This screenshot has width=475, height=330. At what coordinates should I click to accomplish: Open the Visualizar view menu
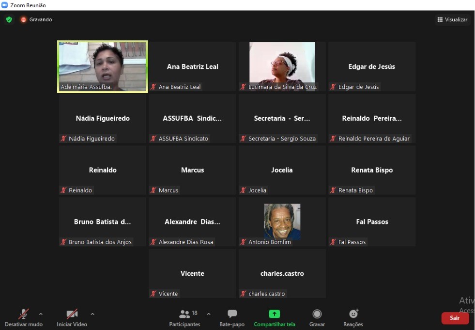(x=453, y=19)
